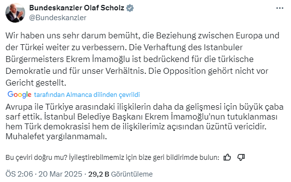Click "Gericht gestellt." ending the German tweet

click(36, 83)
